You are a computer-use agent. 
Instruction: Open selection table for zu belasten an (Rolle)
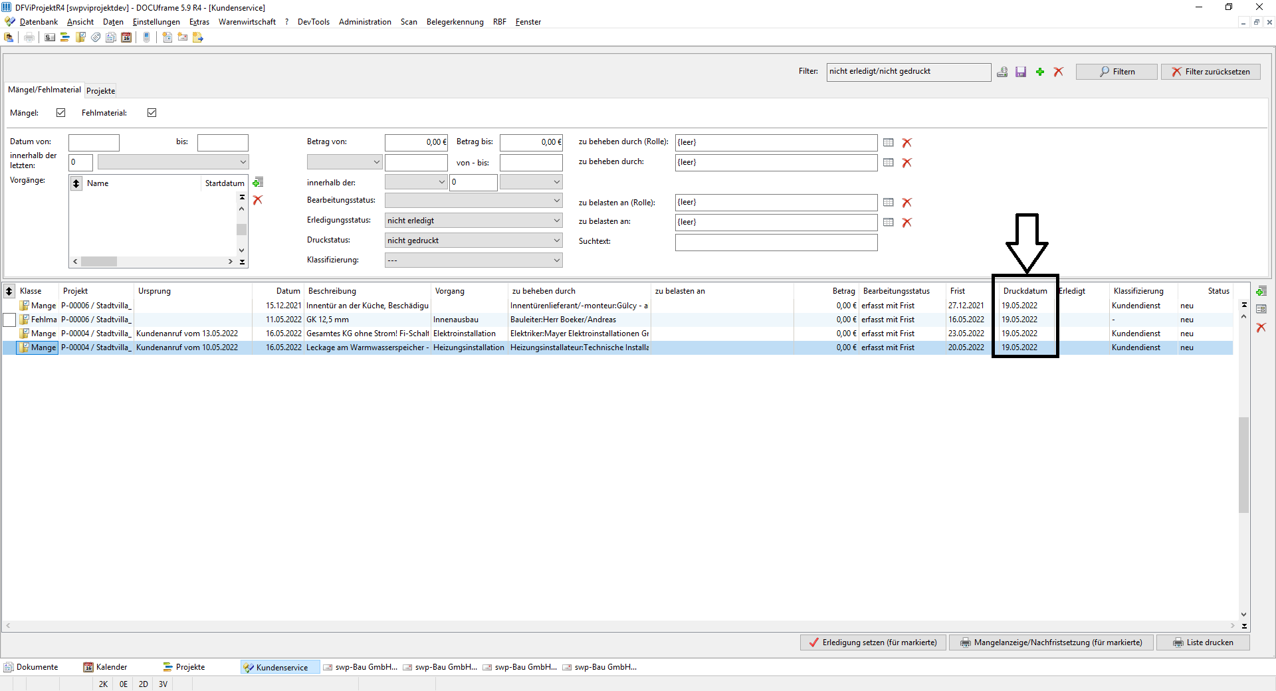tap(889, 202)
